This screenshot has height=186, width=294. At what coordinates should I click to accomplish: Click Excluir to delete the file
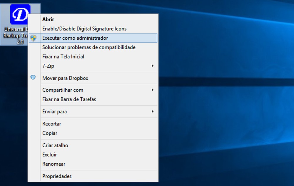[49, 155]
